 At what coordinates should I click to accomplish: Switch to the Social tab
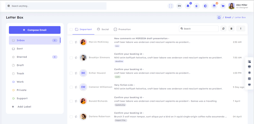103,29
